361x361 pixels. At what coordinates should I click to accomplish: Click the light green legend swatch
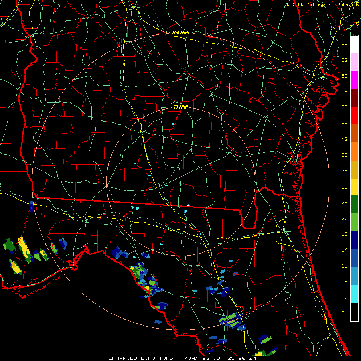[x=354, y=222]
